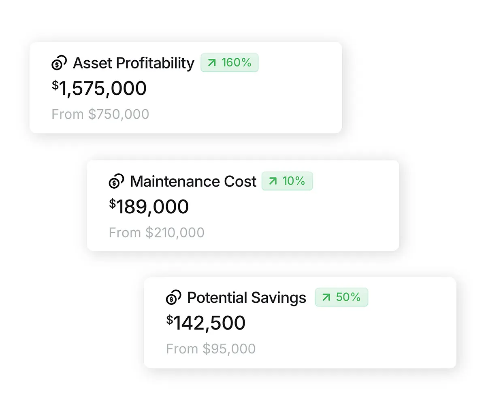Toggle the 160% growth badge

229,63
